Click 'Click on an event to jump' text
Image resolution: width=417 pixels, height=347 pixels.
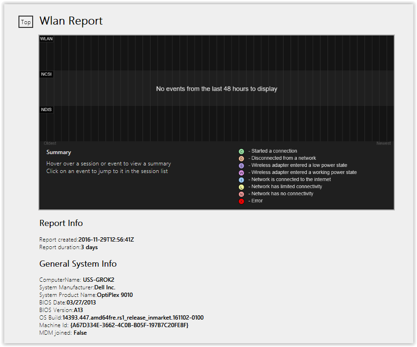pyautogui.click(x=107, y=171)
